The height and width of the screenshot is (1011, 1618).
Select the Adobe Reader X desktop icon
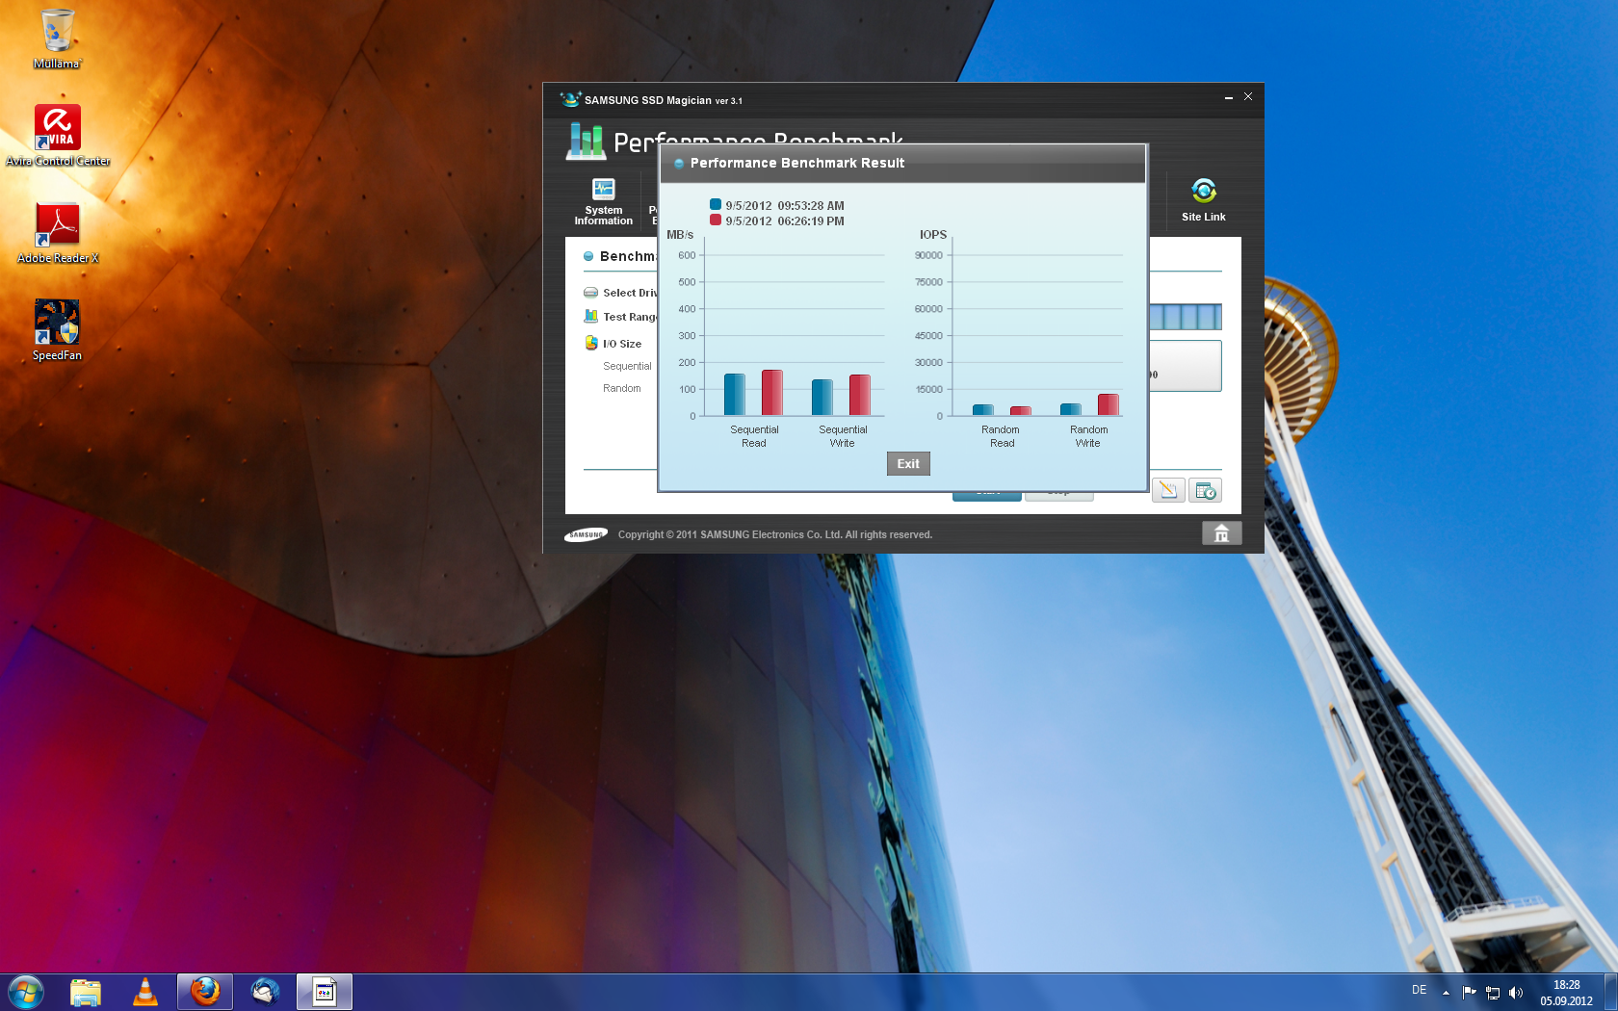(58, 233)
